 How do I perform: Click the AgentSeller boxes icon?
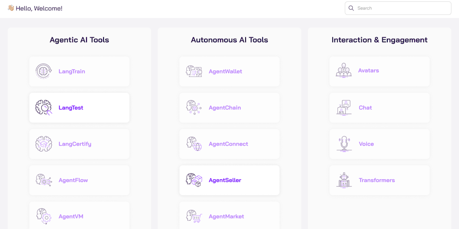click(194, 180)
